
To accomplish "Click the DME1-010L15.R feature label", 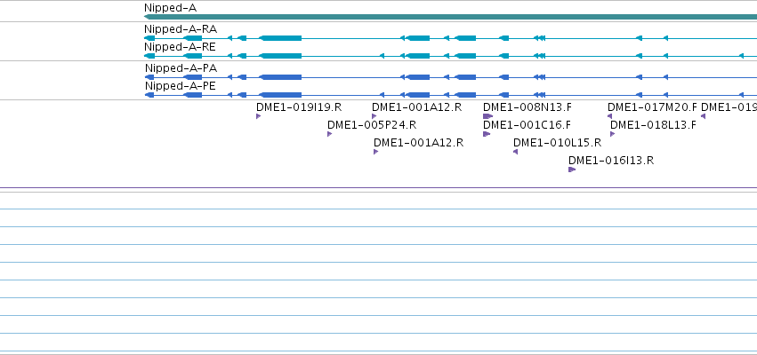I will click(x=557, y=143).
